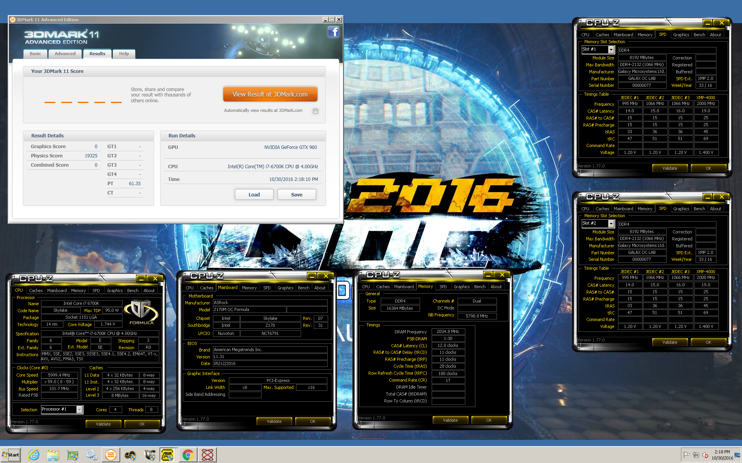Open Caches tab in CPU-Z processor window
The image size is (742, 463).
point(36,291)
